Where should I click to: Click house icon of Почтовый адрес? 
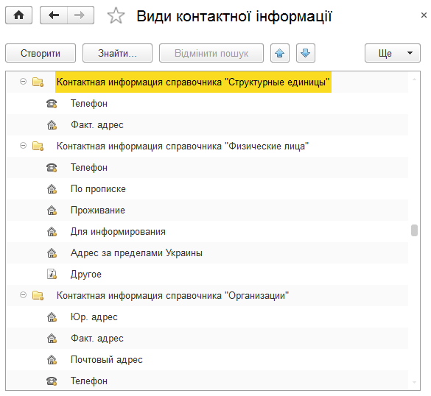click(x=52, y=360)
